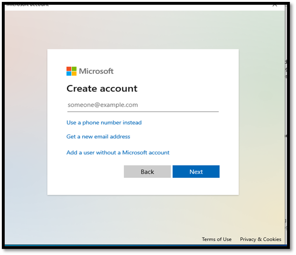
Task: Proceed with the blue Next button
Action: coord(196,172)
